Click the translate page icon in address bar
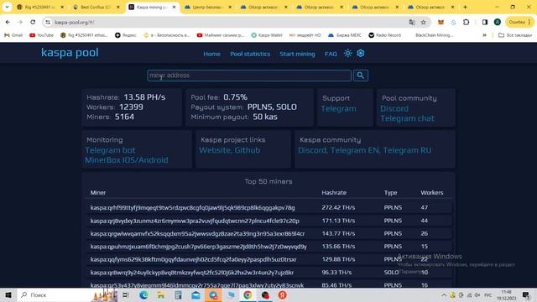537x302 pixels. [x=412, y=23]
